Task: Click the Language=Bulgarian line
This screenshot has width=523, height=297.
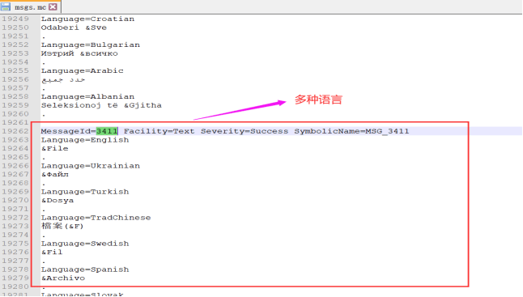Action: [x=91, y=45]
